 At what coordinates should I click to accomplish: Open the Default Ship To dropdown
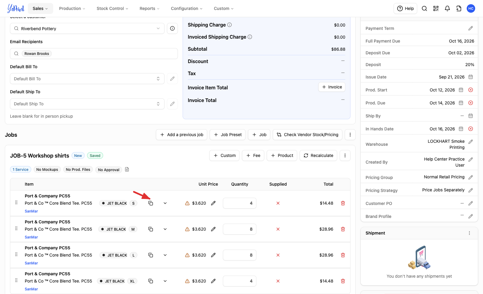click(x=87, y=104)
